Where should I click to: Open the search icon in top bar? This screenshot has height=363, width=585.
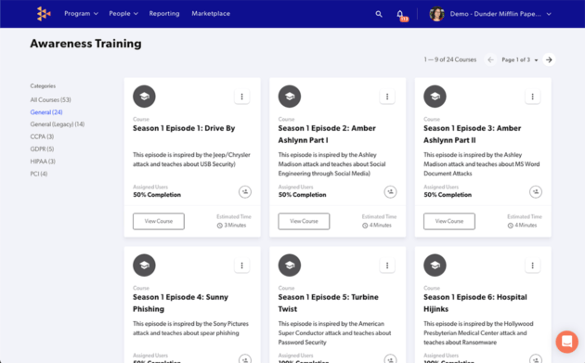click(x=379, y=14)
